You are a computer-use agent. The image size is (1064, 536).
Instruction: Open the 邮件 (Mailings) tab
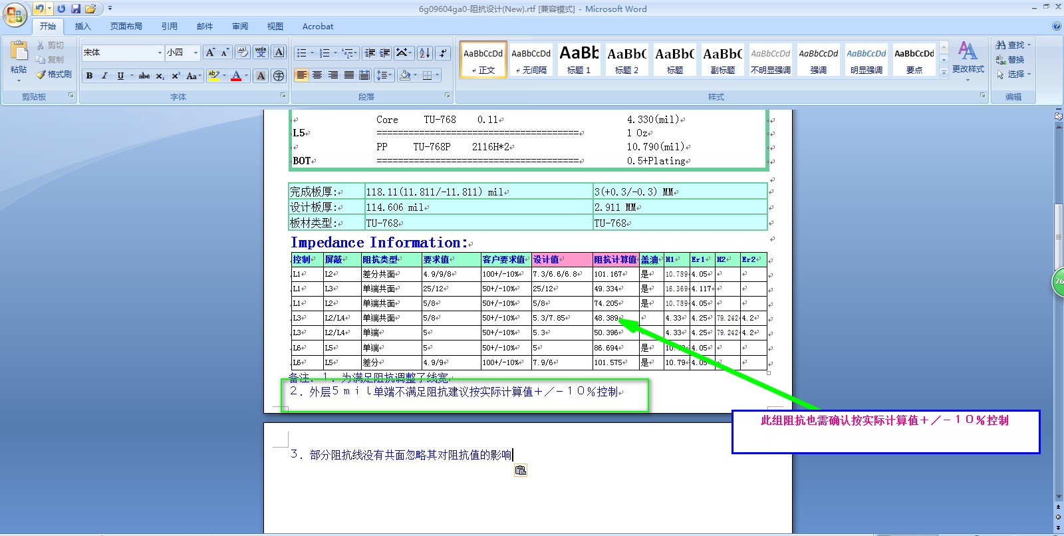(205, 27)
